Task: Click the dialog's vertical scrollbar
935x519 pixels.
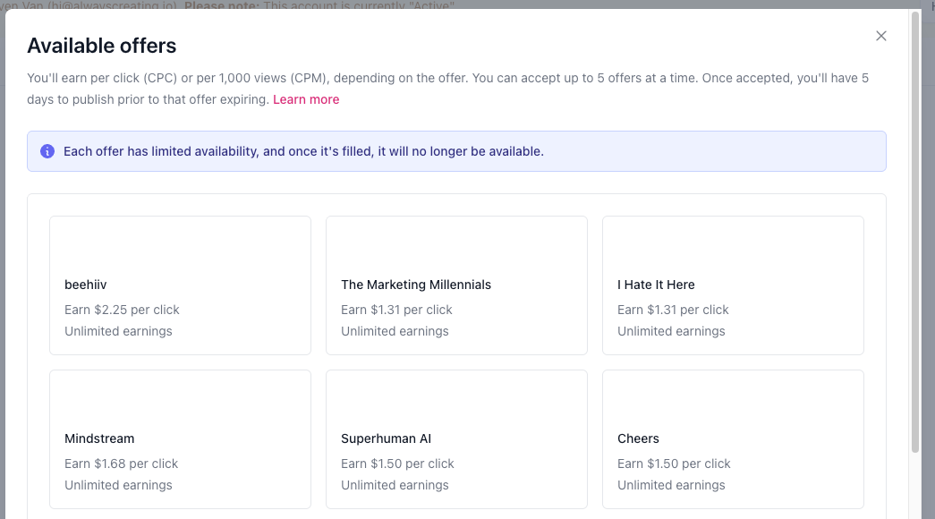Action: (914, 233)
